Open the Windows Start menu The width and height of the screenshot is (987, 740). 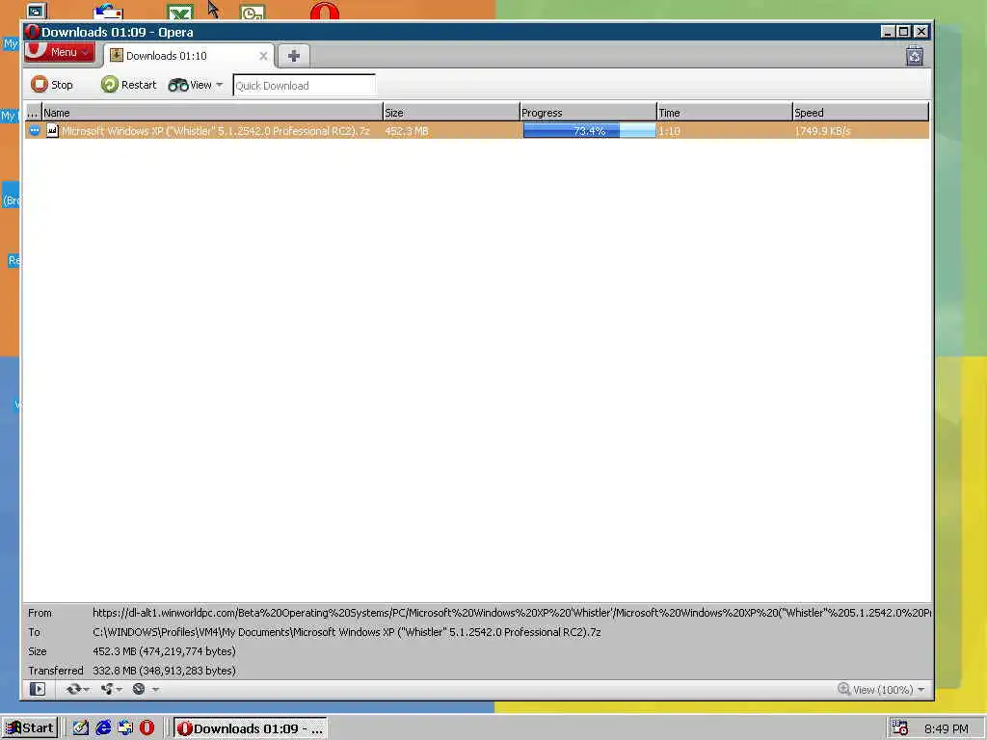click(x=30, y=728)
